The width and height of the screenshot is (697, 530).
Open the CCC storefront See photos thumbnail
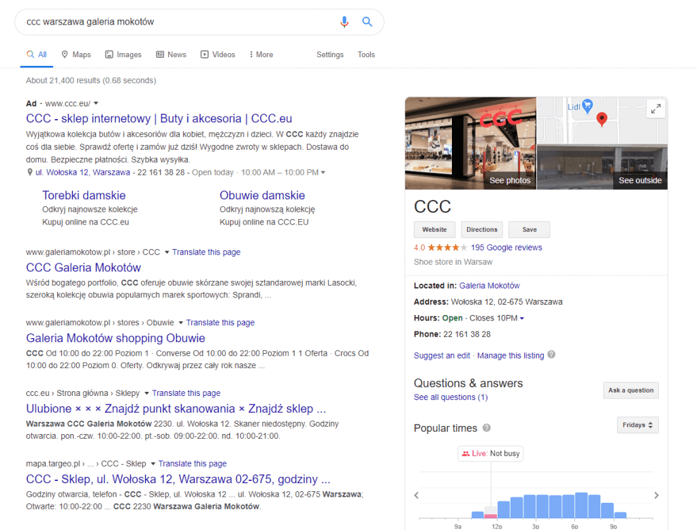[x=470, y=143]
